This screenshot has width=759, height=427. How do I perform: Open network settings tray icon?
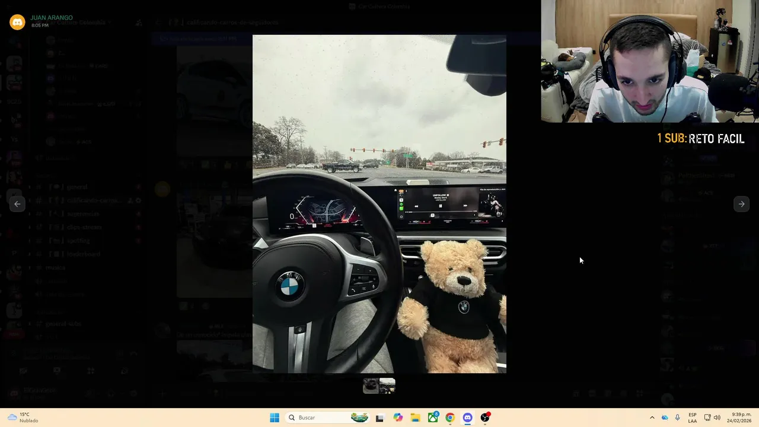tap(707, 418)
